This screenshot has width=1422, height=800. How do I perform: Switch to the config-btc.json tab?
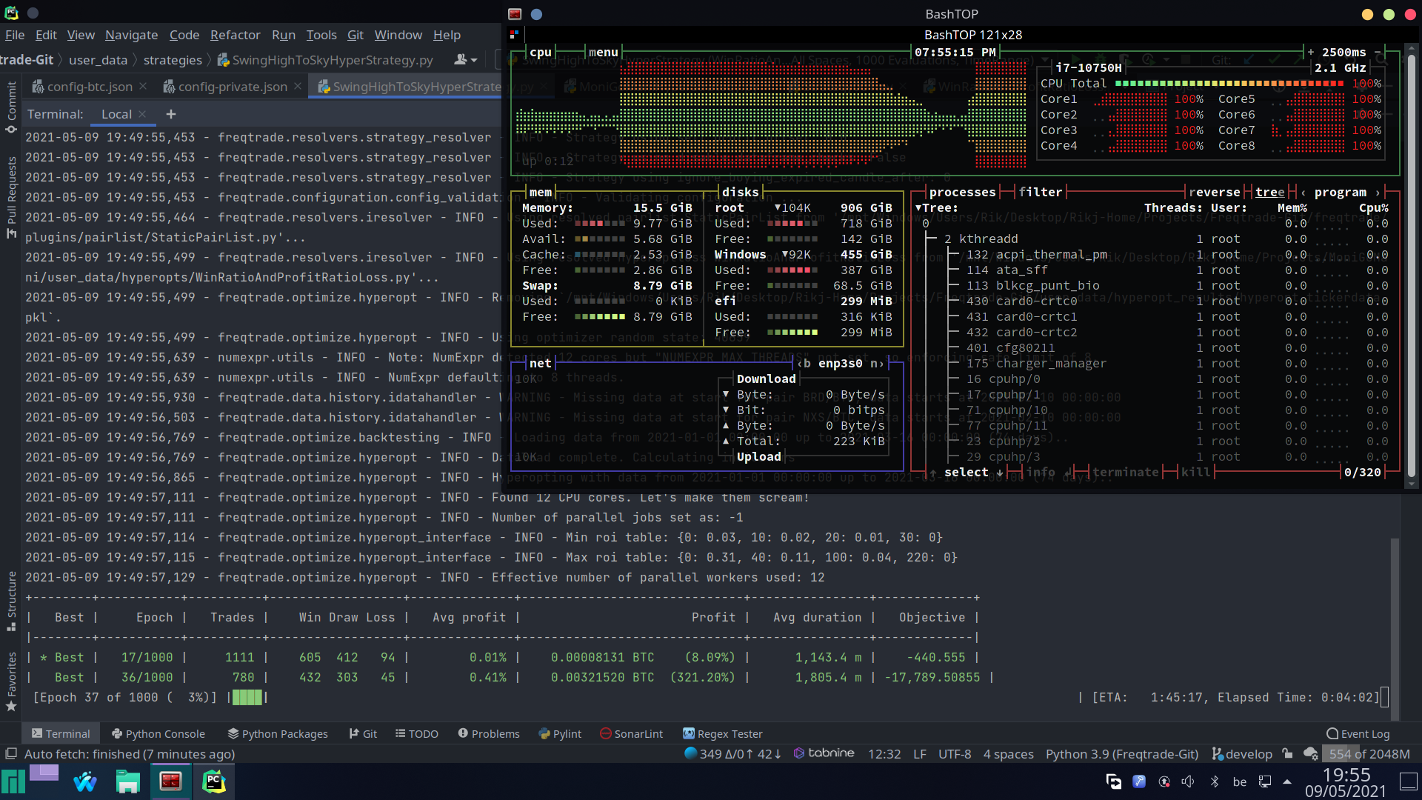89,86
